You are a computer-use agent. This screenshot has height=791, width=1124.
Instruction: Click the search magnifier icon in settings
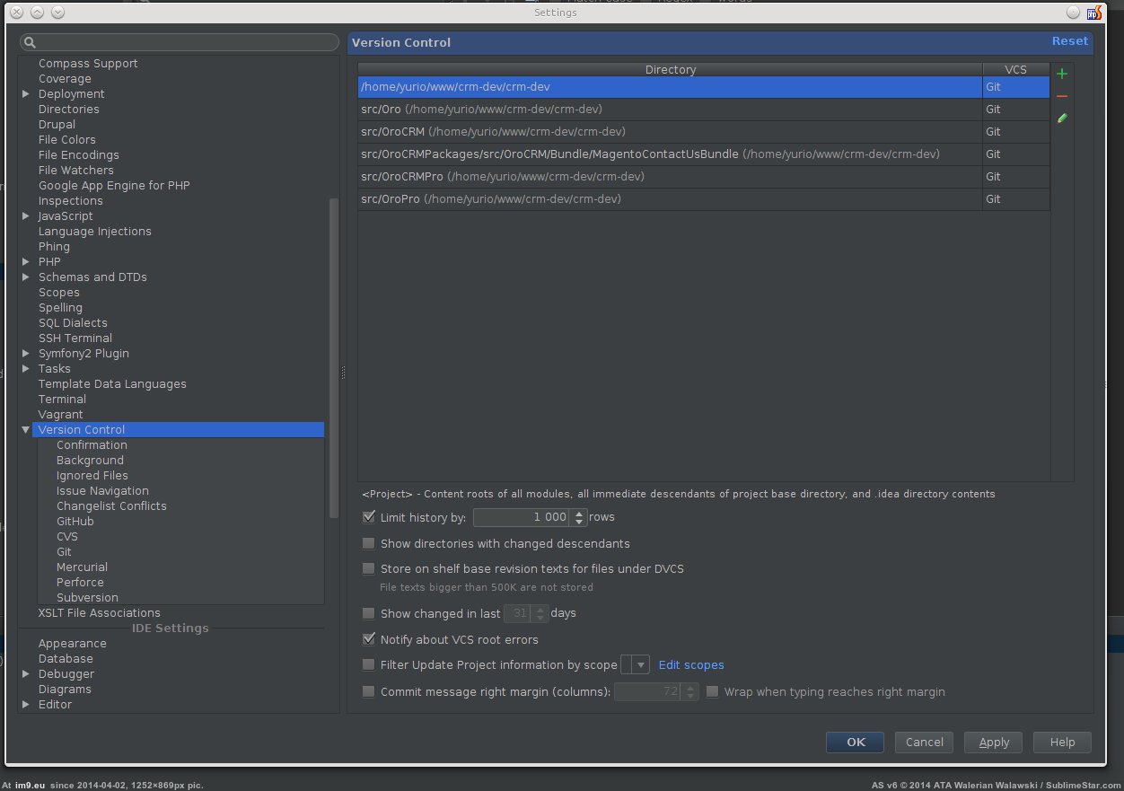tap(29, 43)
